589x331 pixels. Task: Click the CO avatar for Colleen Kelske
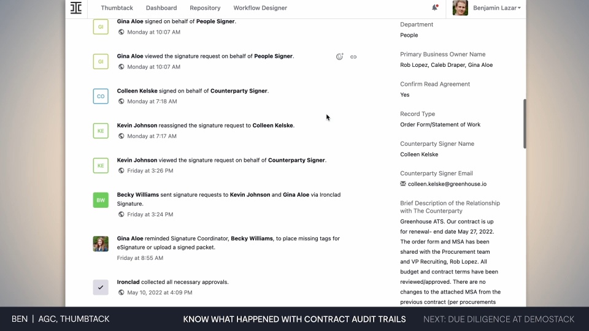click(x=101, y=96)
